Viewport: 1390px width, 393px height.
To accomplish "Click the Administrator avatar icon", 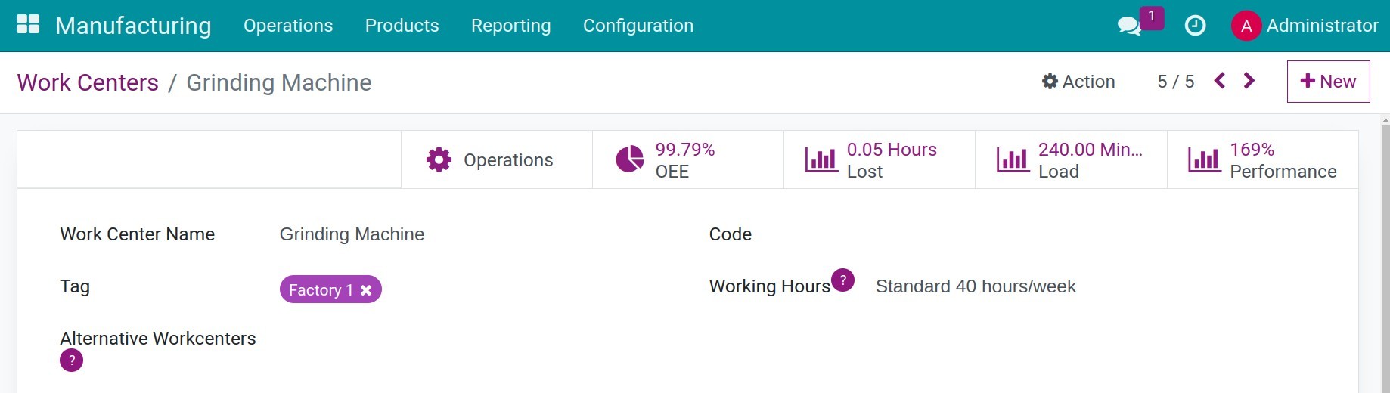I will [1246, 26].
